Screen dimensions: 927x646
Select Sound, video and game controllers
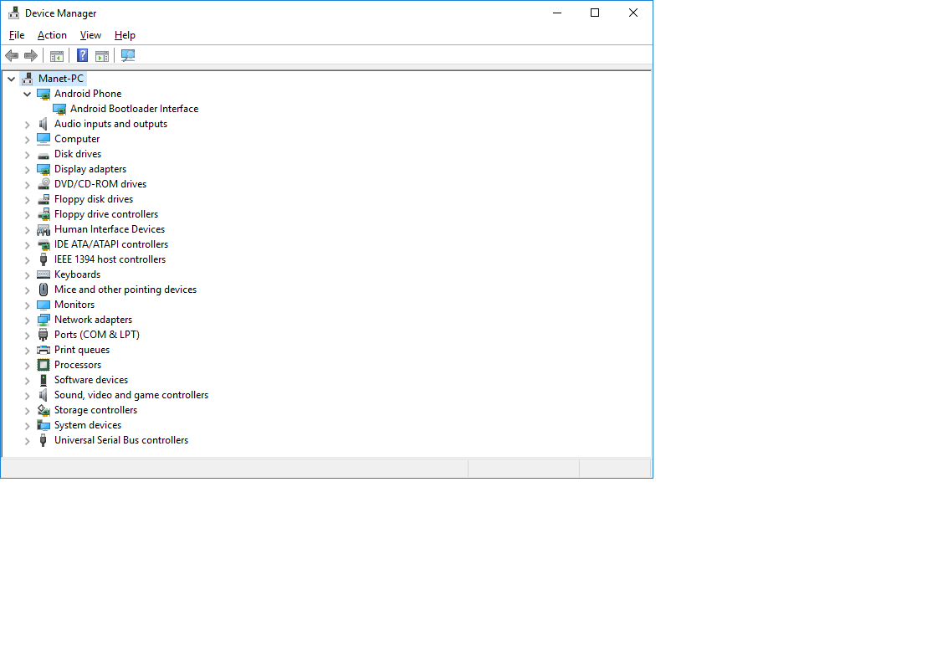tap(131, 395)
